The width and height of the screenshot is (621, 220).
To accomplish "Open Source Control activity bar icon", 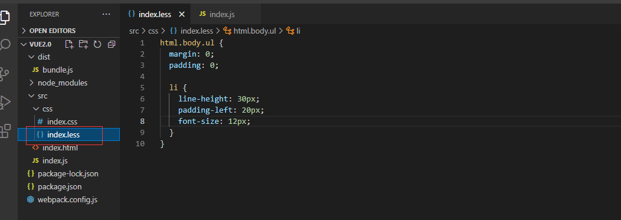I will click(x=4, y=74).
